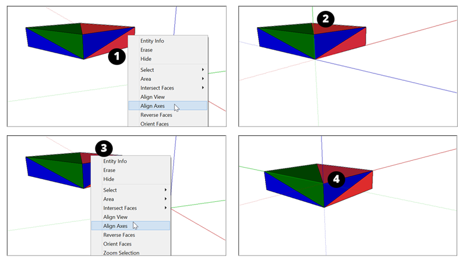This screenshot has width=463, height=263.
Task: Choose Align Axes in step 3 menu
Action: [115, 226]
